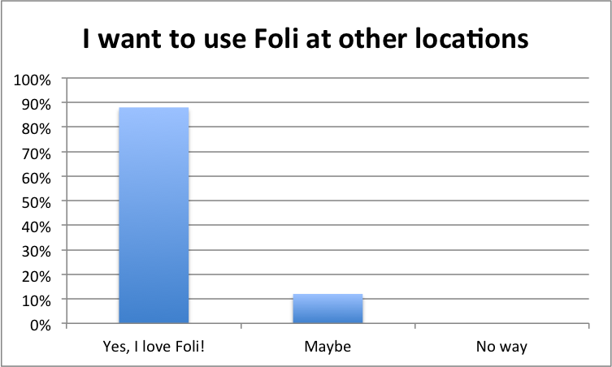Click the 60% axis label
Image resolution: width=612 pixels, height=367 pixels.
(x=37, y=179)
